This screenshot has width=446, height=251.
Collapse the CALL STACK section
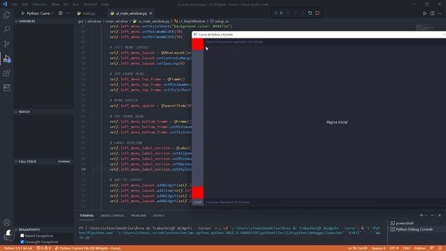(43, 161)
